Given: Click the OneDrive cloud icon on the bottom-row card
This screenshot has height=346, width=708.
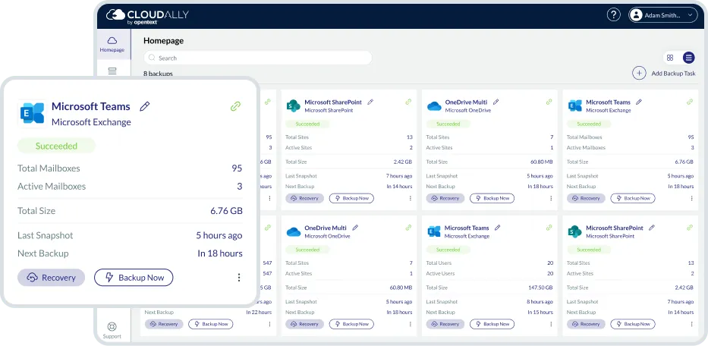Looking at the screenshot, I should coord(294,231).
